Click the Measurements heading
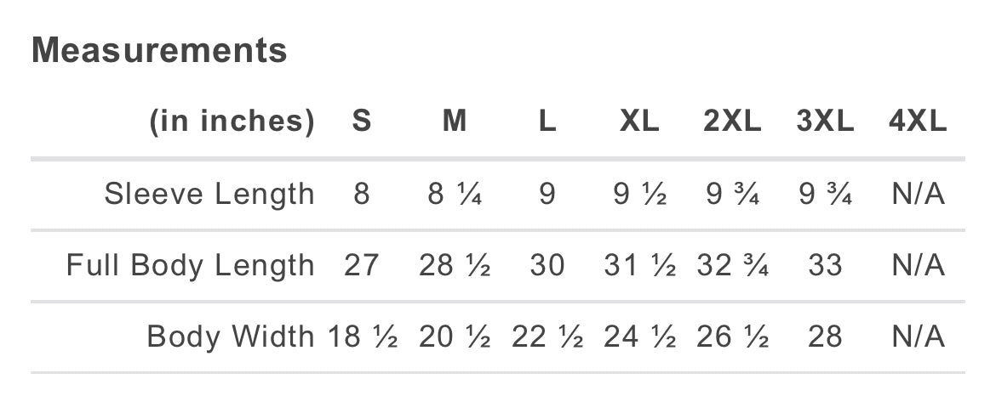This screenshot has height=396, width=996. (x=159, y=50)
